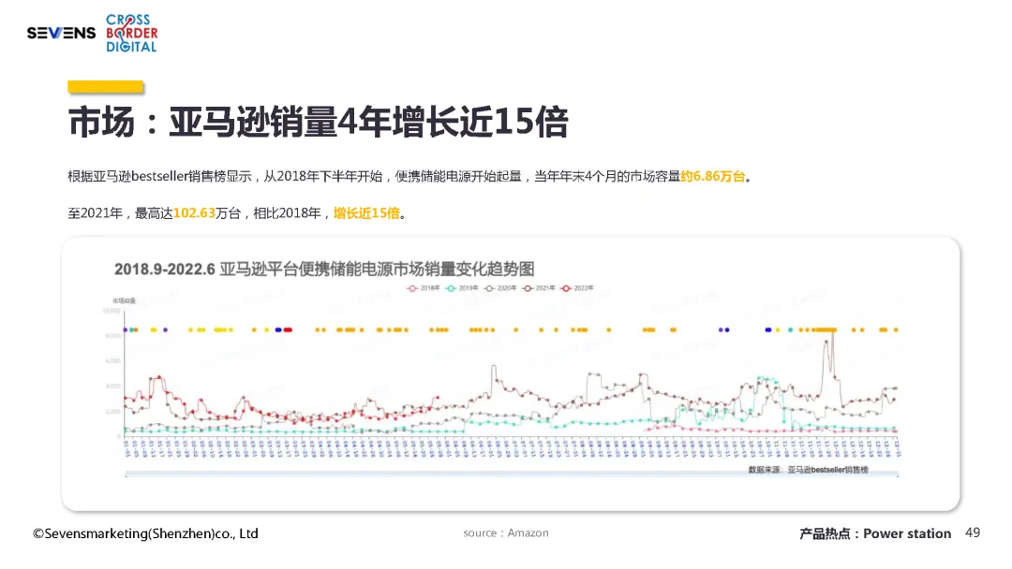Click the highlighted 约6.86万台 text
Screen dimensions: 1012x569
pyautogui.click(x=712, y=177)
